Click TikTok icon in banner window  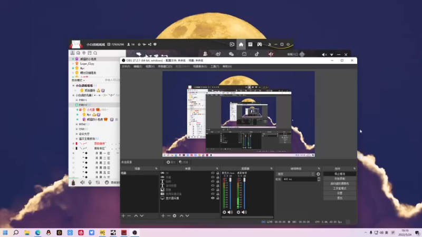coord(257,54)
